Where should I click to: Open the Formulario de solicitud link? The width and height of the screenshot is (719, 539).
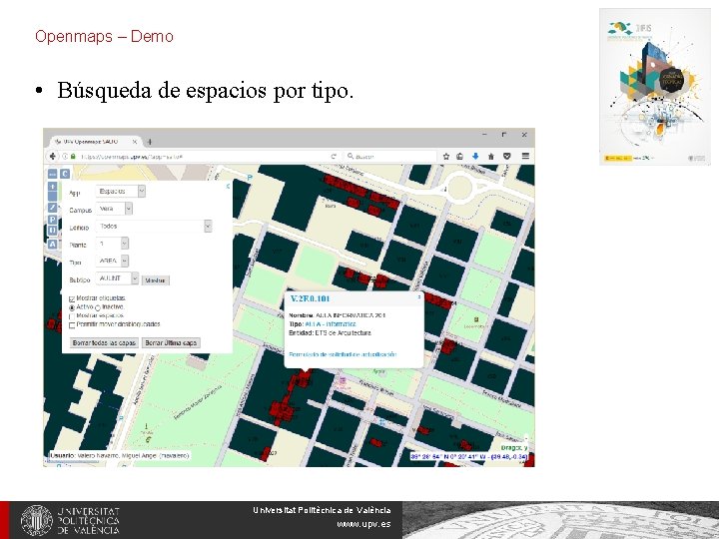[x=343, y=354]
